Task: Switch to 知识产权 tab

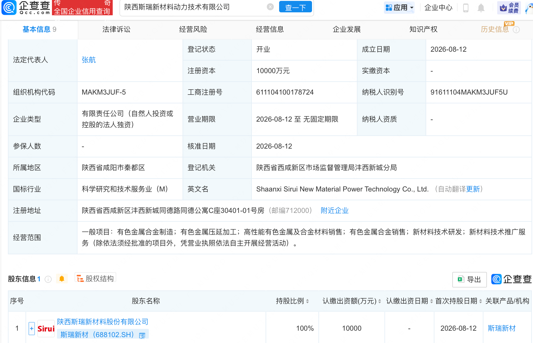Action: click(423, 29)
